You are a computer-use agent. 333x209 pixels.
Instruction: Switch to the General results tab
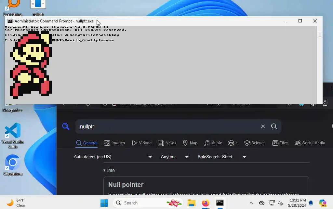point(87,143)
